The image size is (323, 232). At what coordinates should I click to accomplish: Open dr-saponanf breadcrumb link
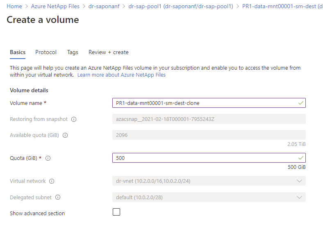[x=104, y=6]
